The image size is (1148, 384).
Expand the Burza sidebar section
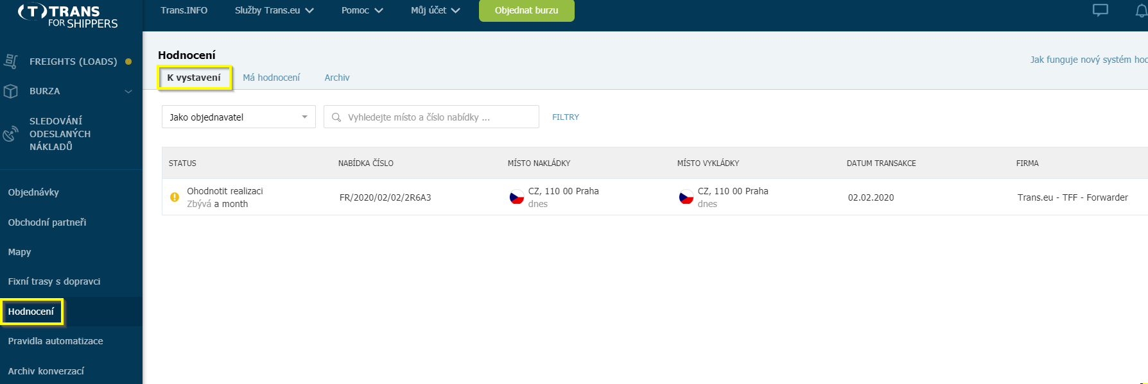pyautogui.click(x=128, y=91)
